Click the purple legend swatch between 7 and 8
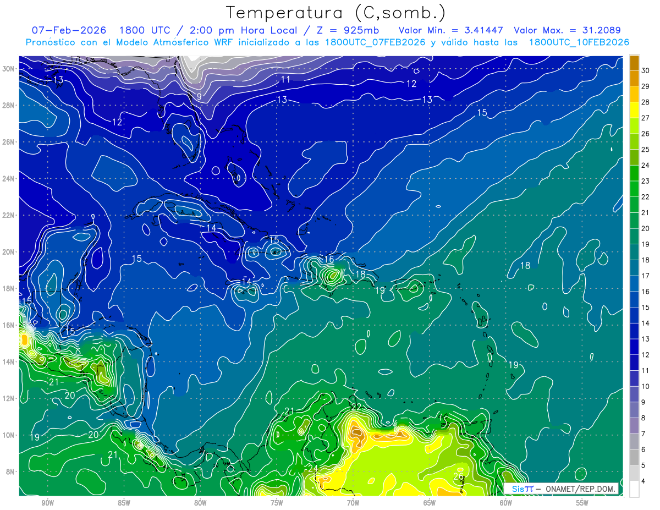 634,426
